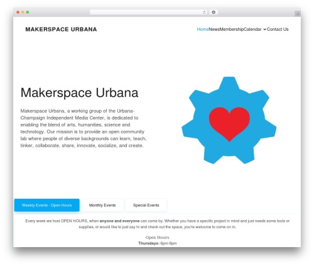Select the Weekly Events - Open Hours tab
Image resolution: width=314 pixels, height=266 pixels.
47,205
